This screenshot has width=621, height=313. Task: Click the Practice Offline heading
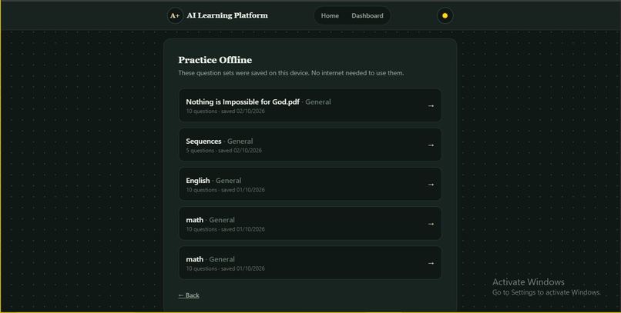(215, 60)
